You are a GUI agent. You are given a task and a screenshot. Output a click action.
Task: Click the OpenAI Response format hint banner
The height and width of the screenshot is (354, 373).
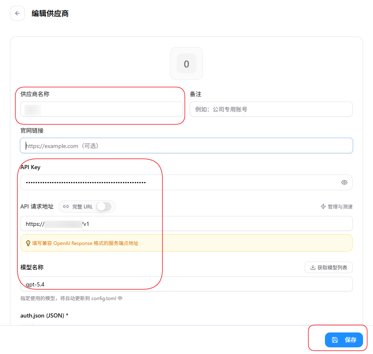coord(186,243)
